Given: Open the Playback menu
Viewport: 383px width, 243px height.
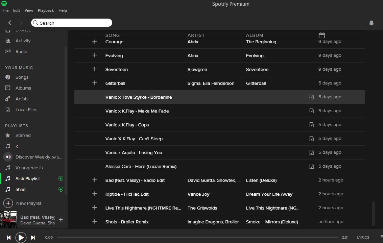Looking at the screenshot, I should pos(46,10).
